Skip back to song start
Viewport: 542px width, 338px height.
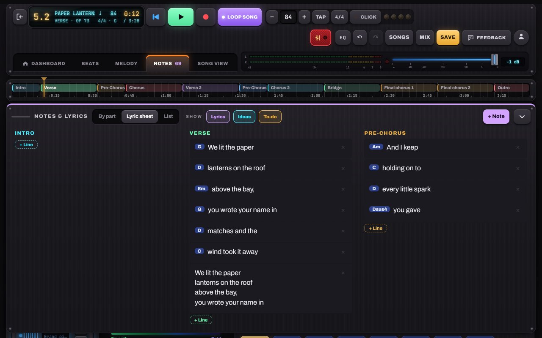[x=156, y=17]
